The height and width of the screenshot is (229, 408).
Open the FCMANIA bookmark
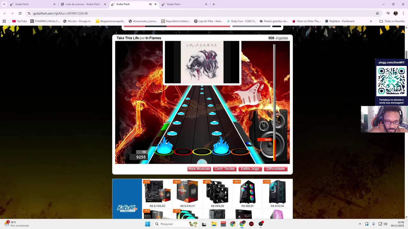(45, 21)
